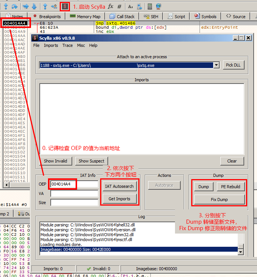Select the 'Imagebase: 00400000 Size: 0042E000' log line
This screenshot has width=257, height=277.
pyautogui.click(x=139, y=249)
